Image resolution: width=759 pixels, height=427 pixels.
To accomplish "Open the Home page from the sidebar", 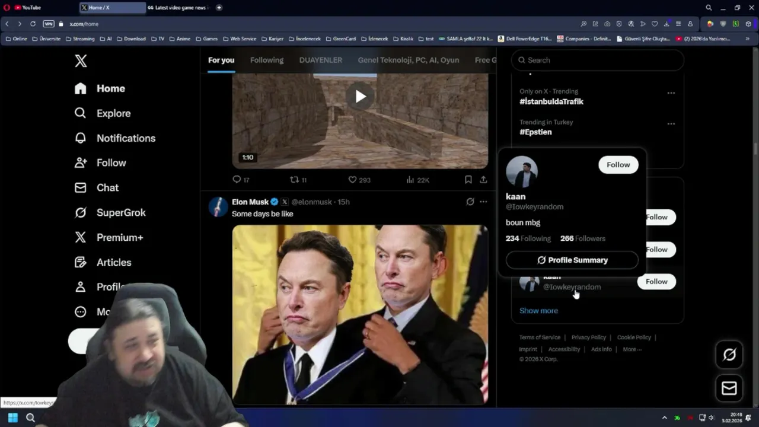I will [100, 88].
